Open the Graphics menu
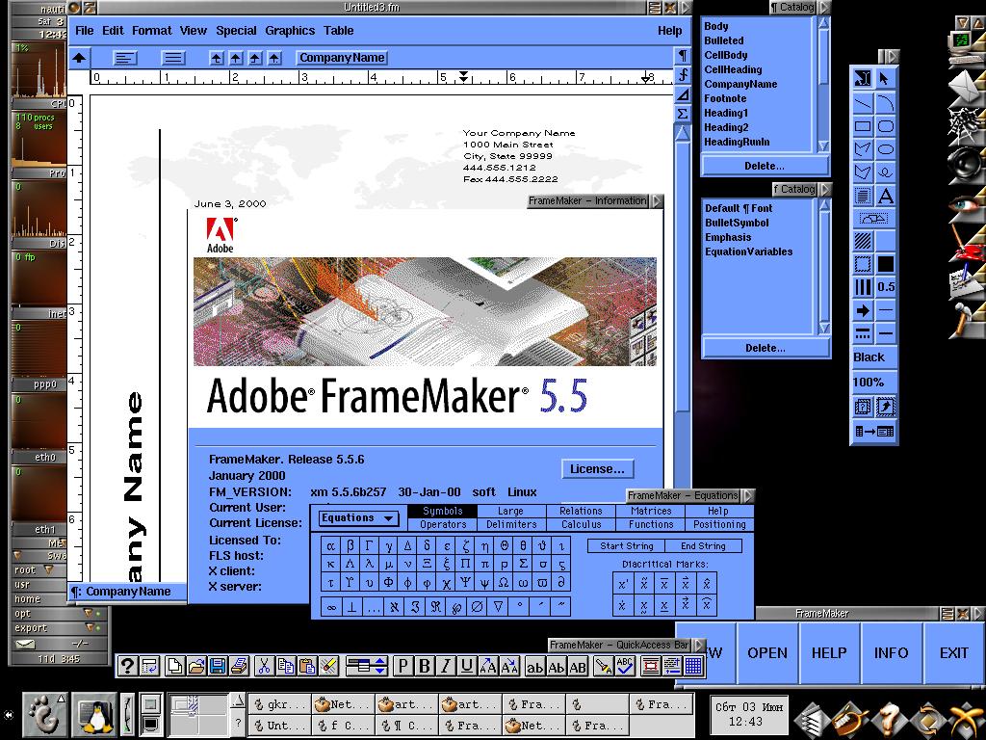Screen dimensions: 986x740 tap(290, 30)
